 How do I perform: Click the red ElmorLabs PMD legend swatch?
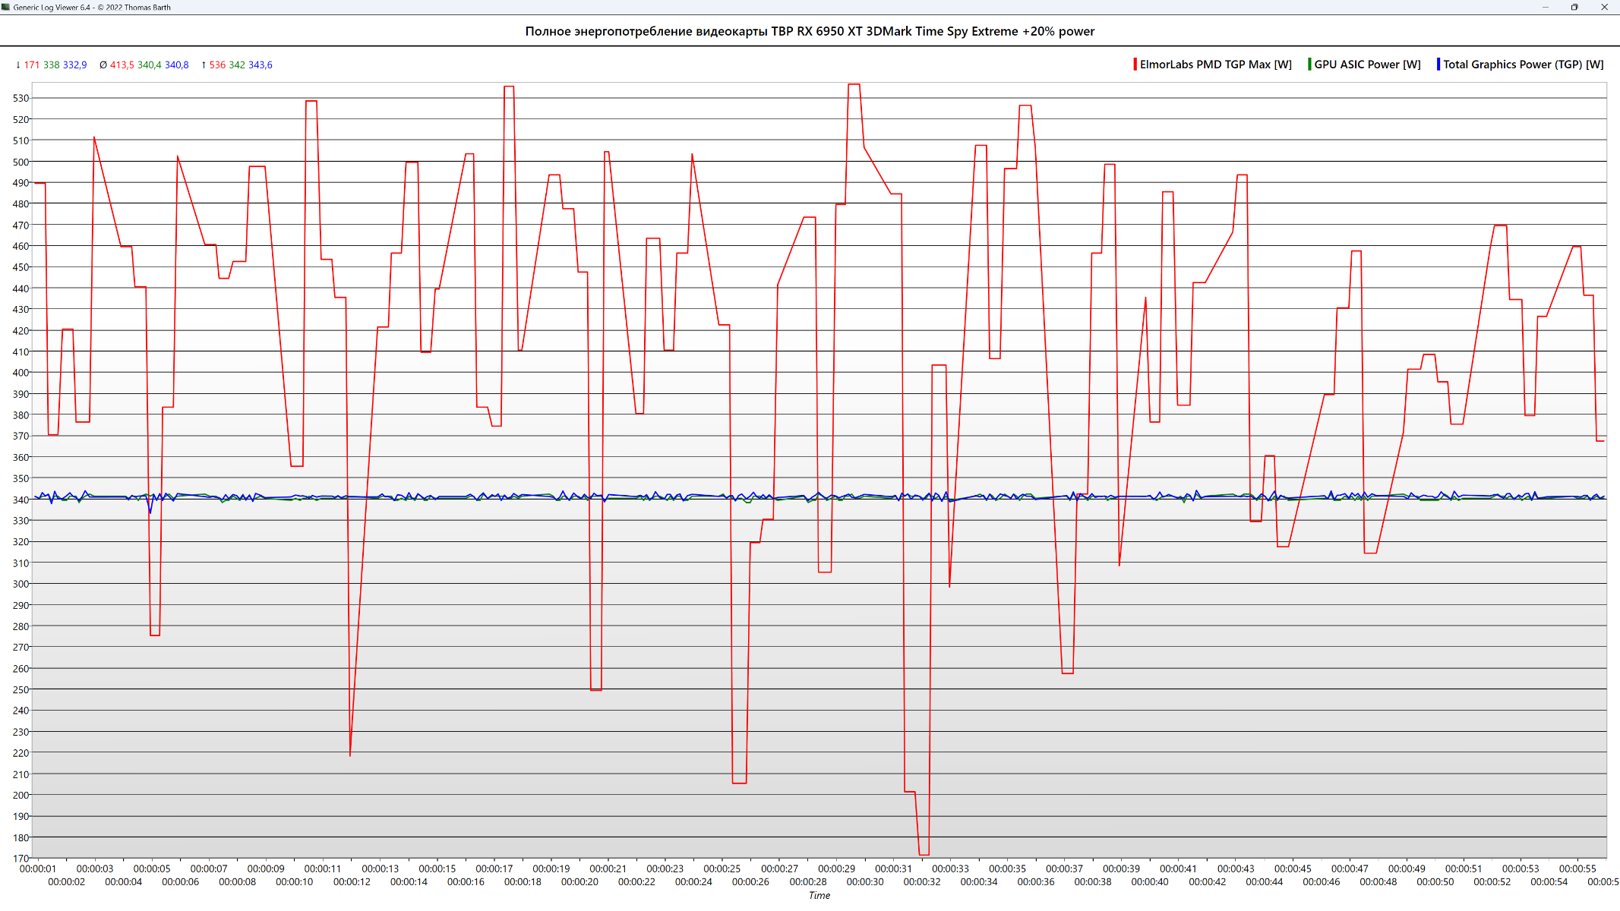(x=1135, y=65)
